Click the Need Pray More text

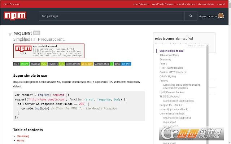pos(12,4)
